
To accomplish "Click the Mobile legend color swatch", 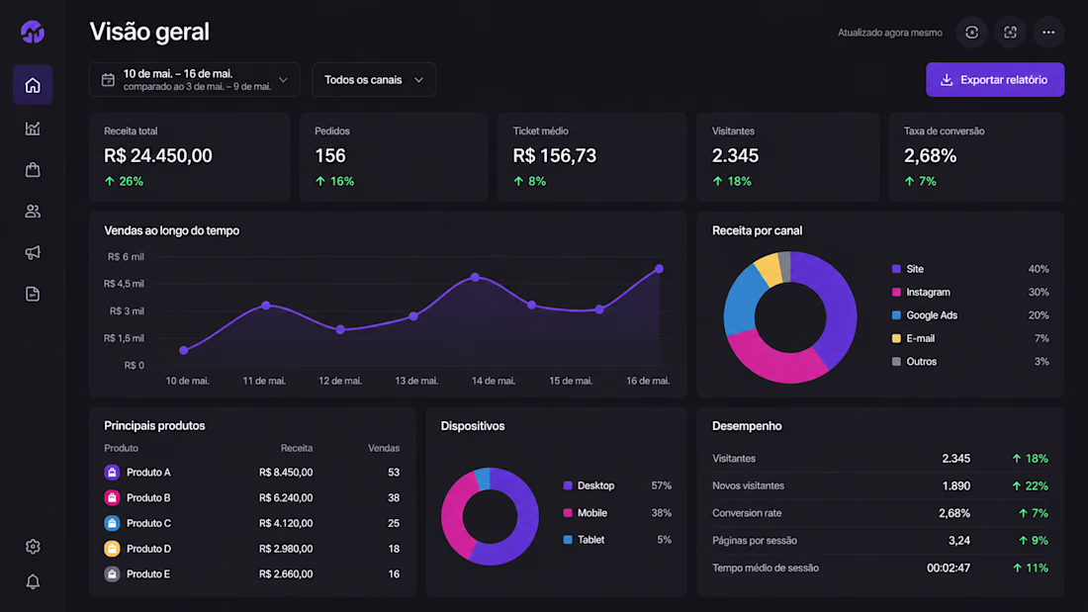I will point(568,513).
